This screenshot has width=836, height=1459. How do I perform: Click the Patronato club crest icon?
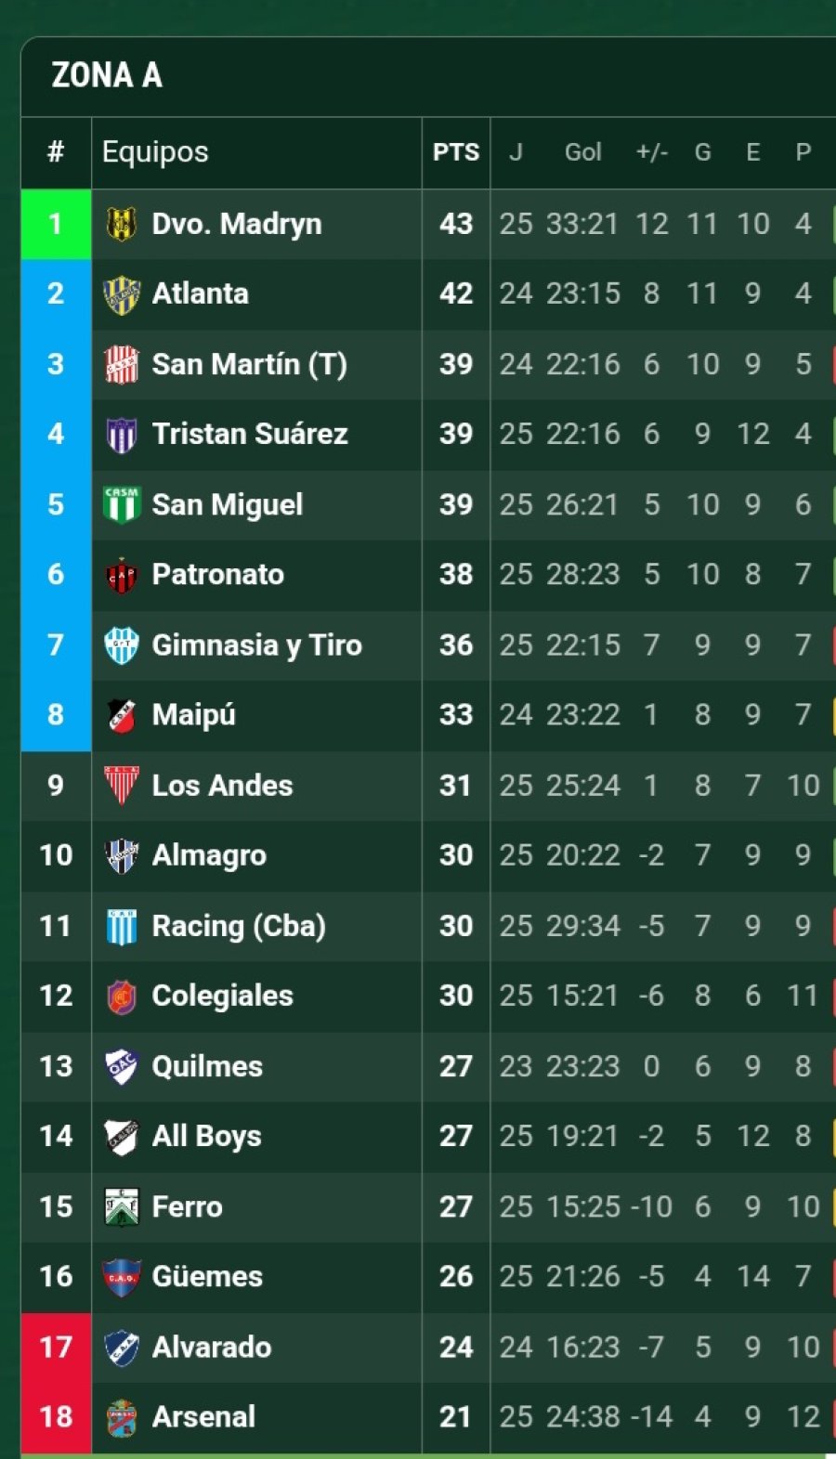[x=122, y=575]
